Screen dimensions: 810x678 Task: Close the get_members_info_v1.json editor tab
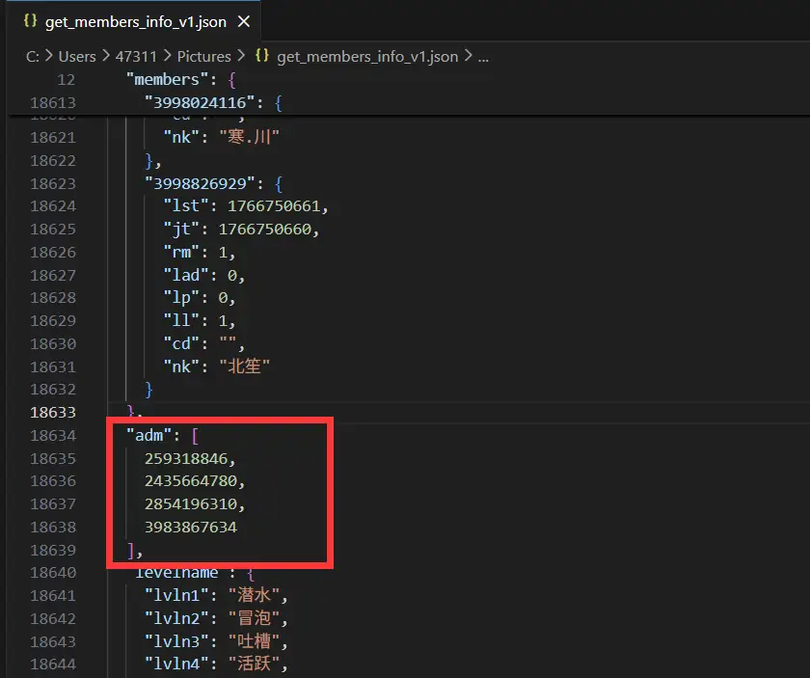coord(244,22)
